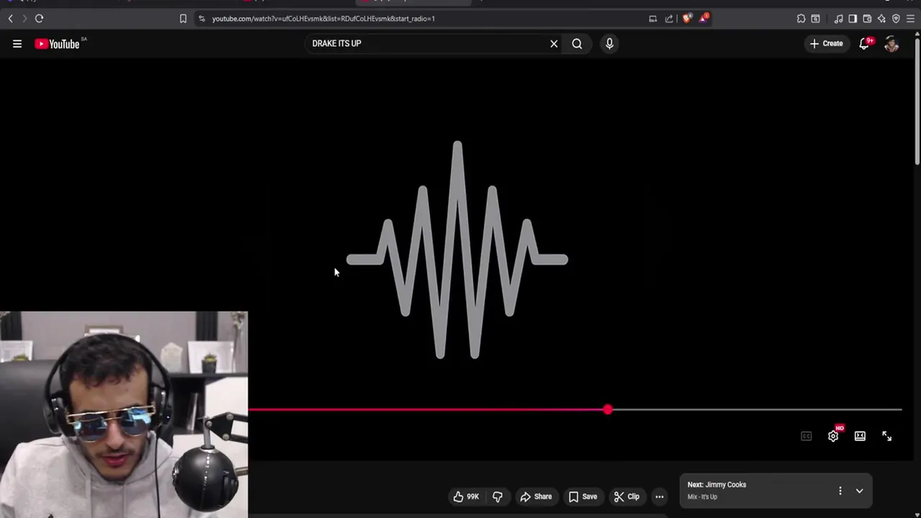Open the screen cast icon in address bar
Viewport: 921px width, 518px height.
pyautogui.click(x=653, y=19)
